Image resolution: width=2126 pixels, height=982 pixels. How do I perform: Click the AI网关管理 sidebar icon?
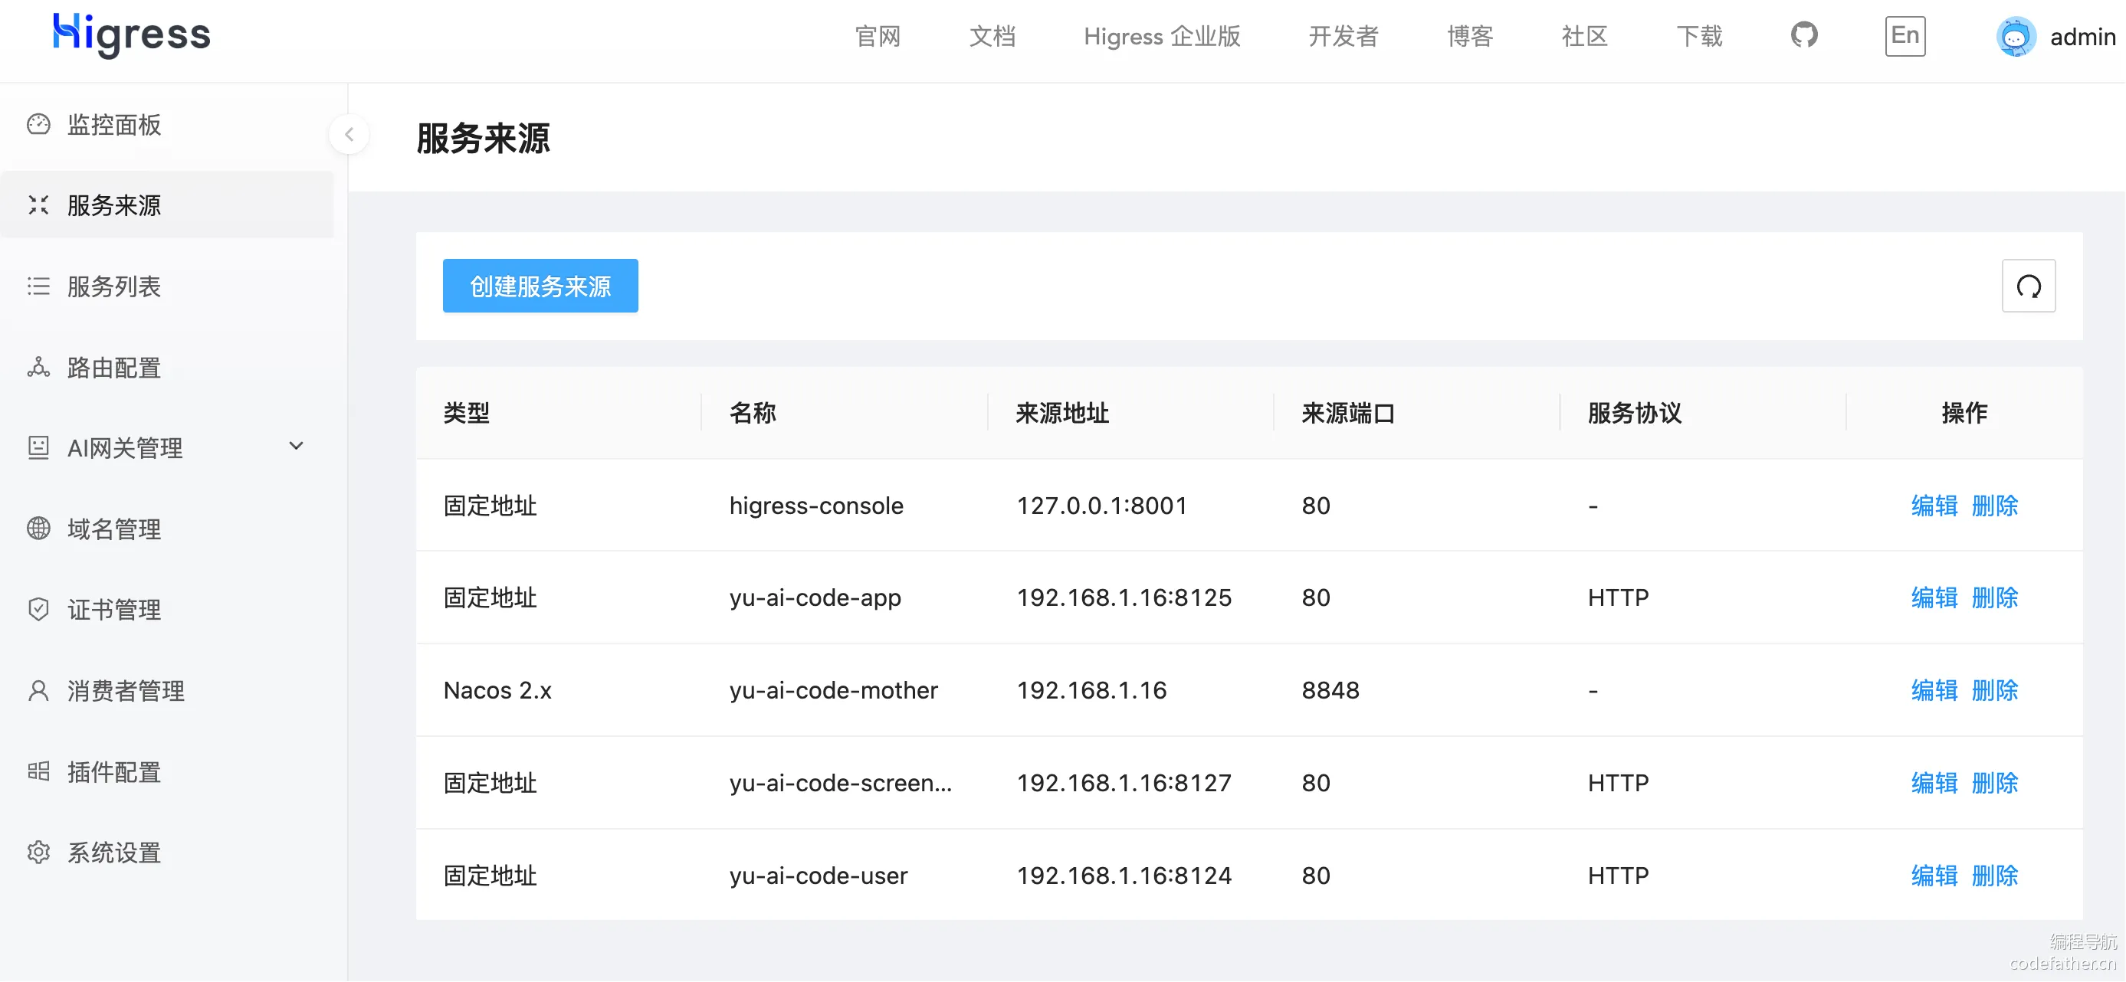pyautogui.click(x=39, y=447)
